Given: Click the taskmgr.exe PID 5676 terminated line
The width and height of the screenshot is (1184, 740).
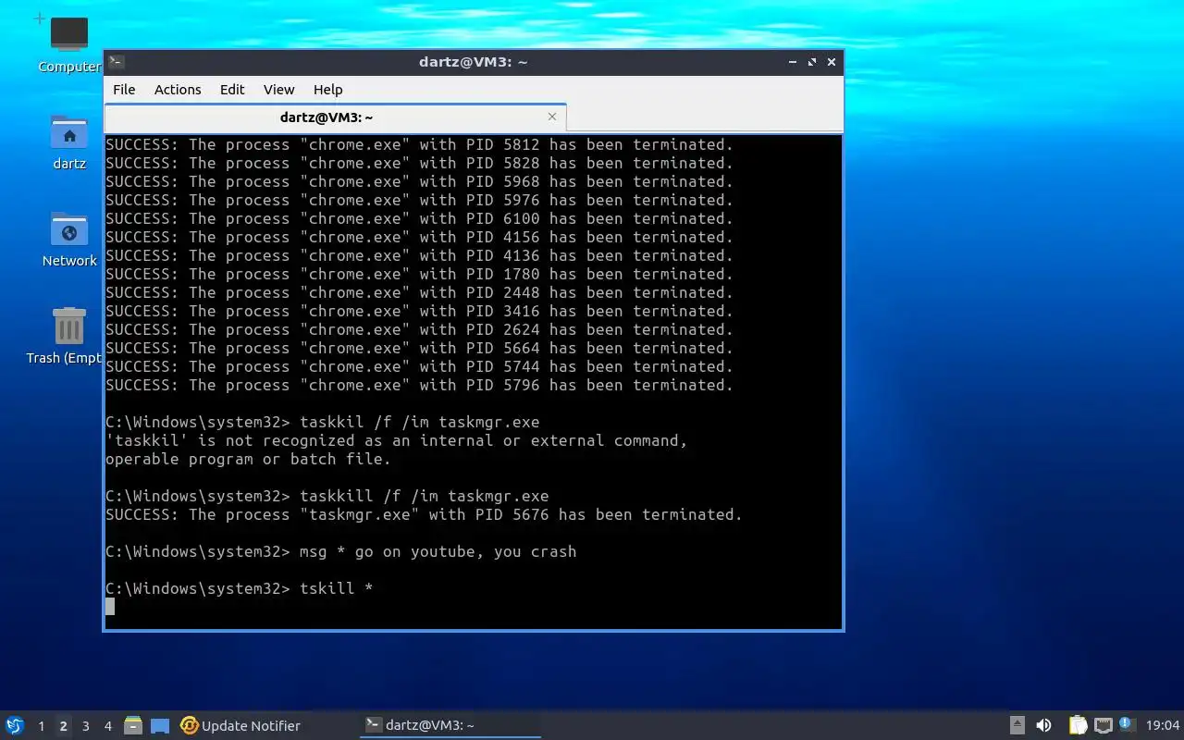Looking at the screenshot, I should (x=424, y=514).
